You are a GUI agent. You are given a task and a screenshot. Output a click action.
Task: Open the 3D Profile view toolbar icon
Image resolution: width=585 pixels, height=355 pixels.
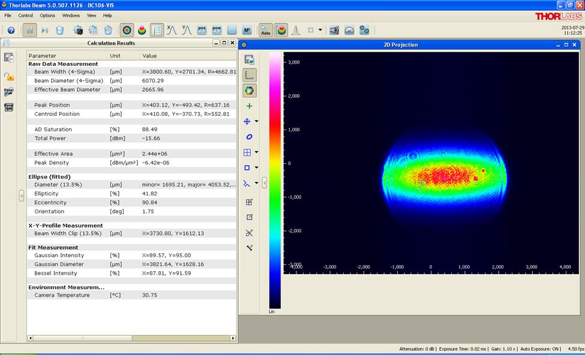point(142,30)
